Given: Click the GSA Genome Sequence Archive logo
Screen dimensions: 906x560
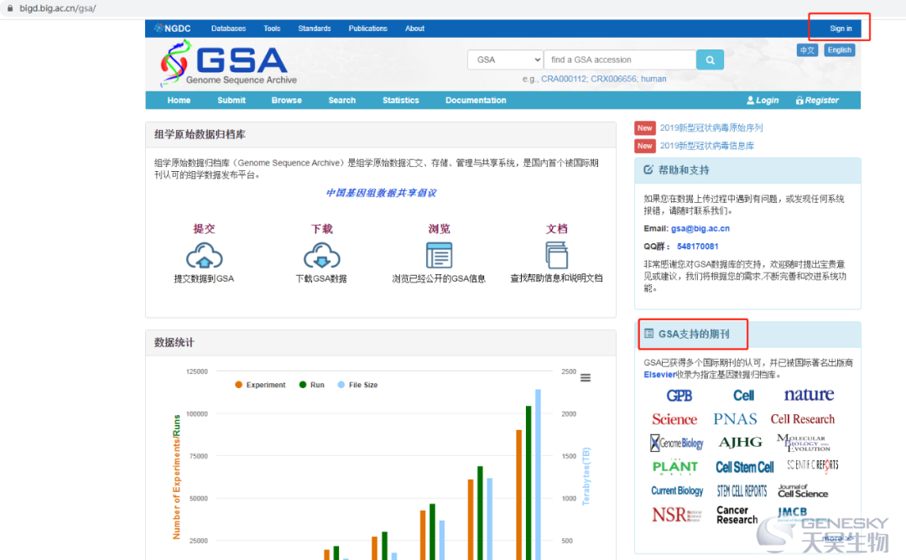Looking at the screenshot, I should tap(227, 64).
